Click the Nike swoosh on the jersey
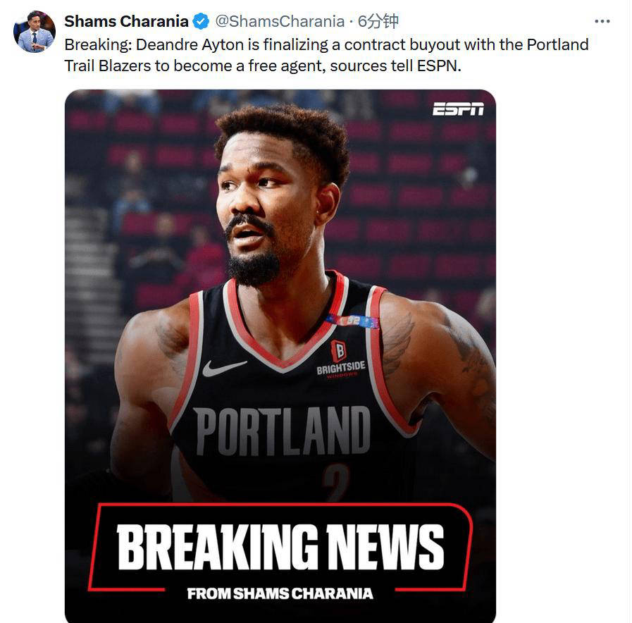This screenshot has width=632, height=623. click(224, 367)
